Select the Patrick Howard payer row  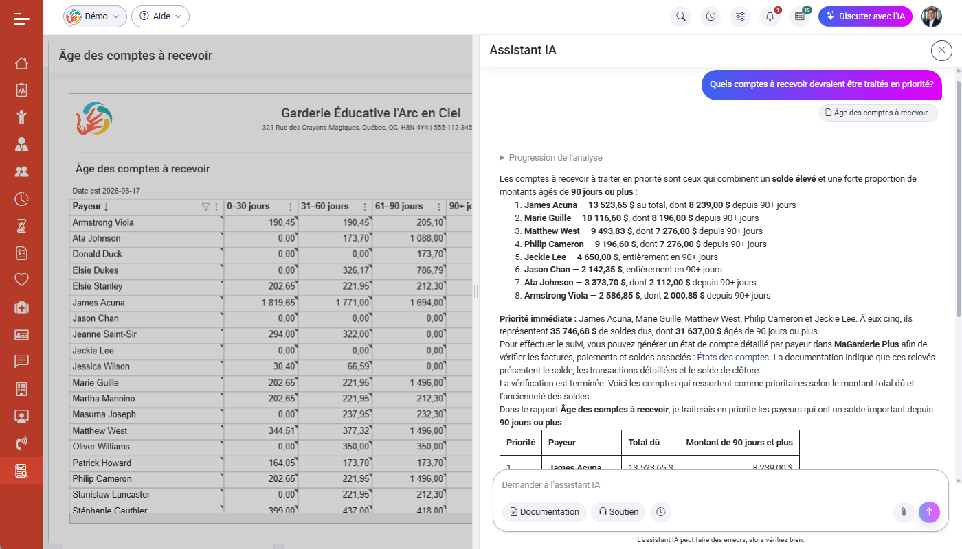(271, 463)
